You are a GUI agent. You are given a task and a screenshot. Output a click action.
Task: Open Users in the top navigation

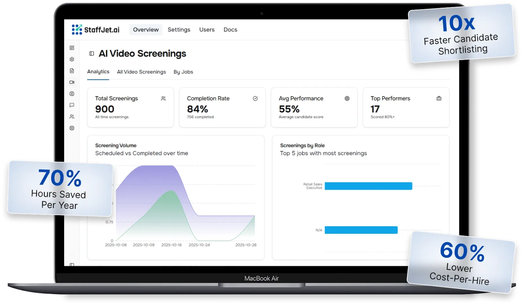(x=207, y=30)
